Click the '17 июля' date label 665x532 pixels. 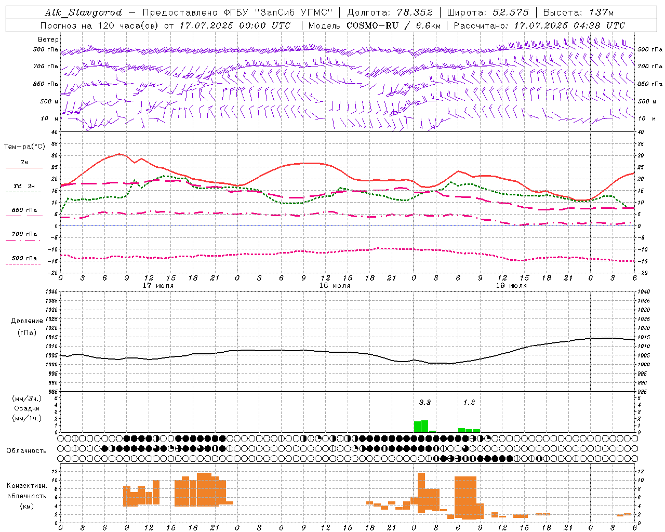tap(158, 286)
